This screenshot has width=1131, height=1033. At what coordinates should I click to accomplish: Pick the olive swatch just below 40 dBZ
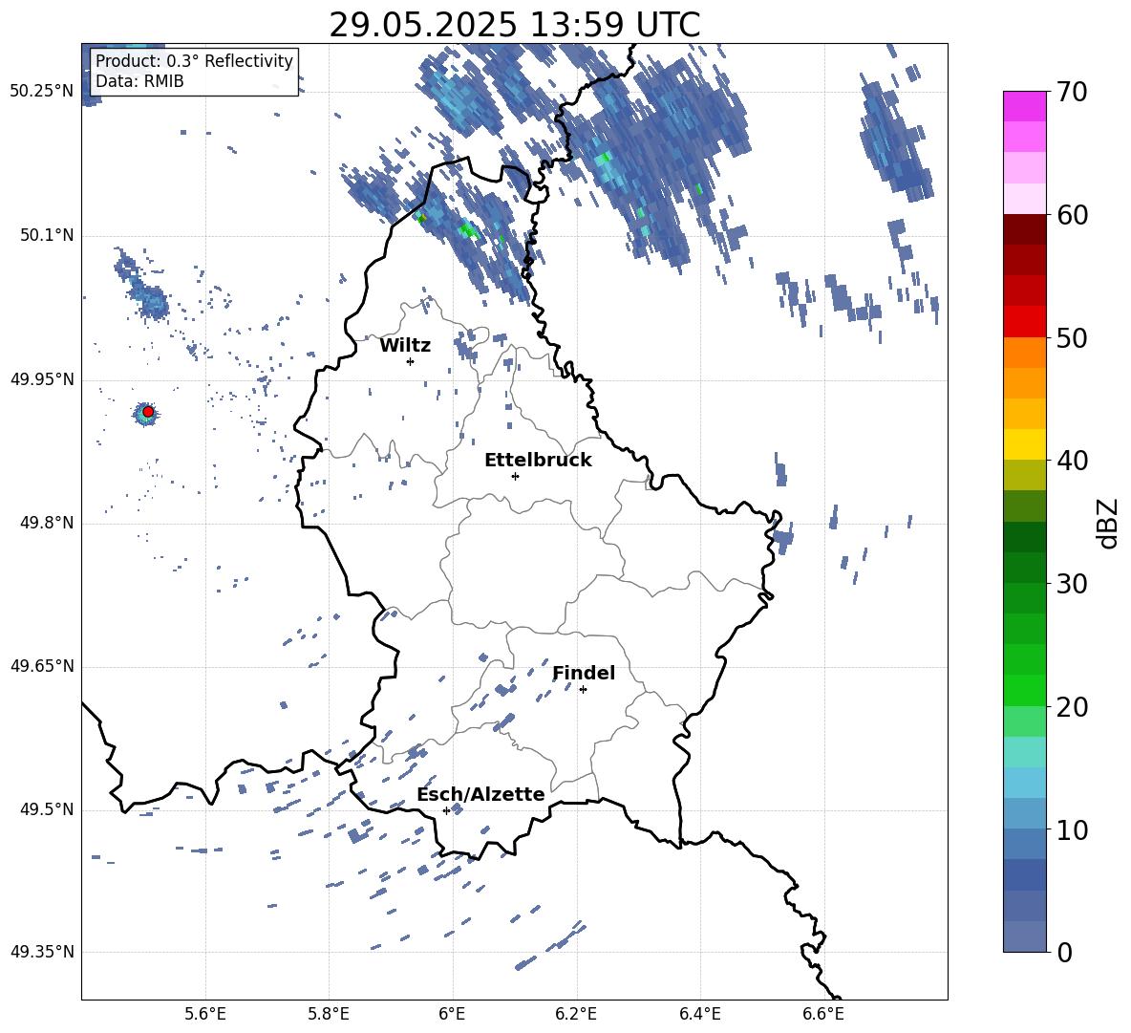[1025, 475]
